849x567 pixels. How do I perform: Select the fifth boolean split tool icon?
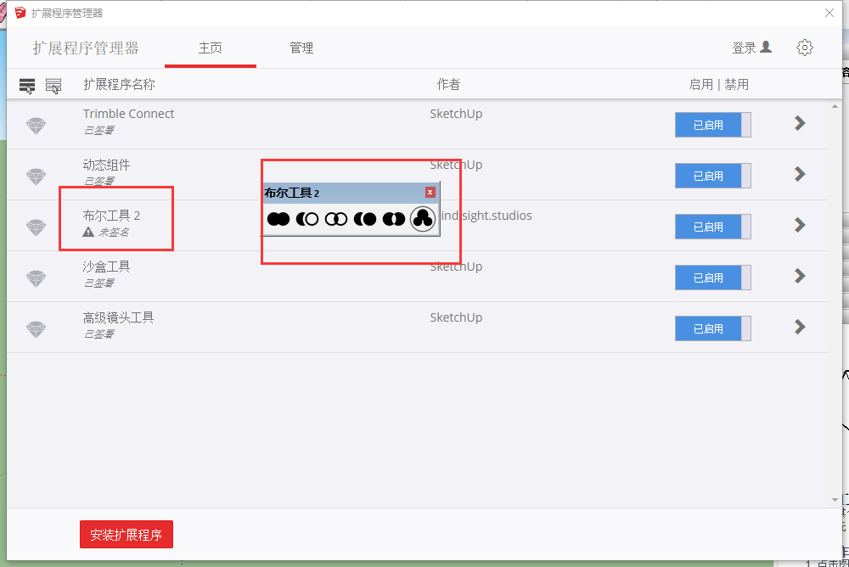click(394, 219)
